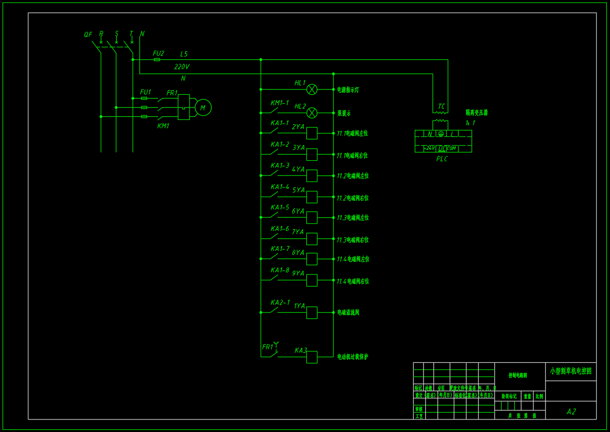The width and height of the screenshot is (610, 432).
Task: Pick the 9YA solenoid coil box
Action: [x=312, y=280]
